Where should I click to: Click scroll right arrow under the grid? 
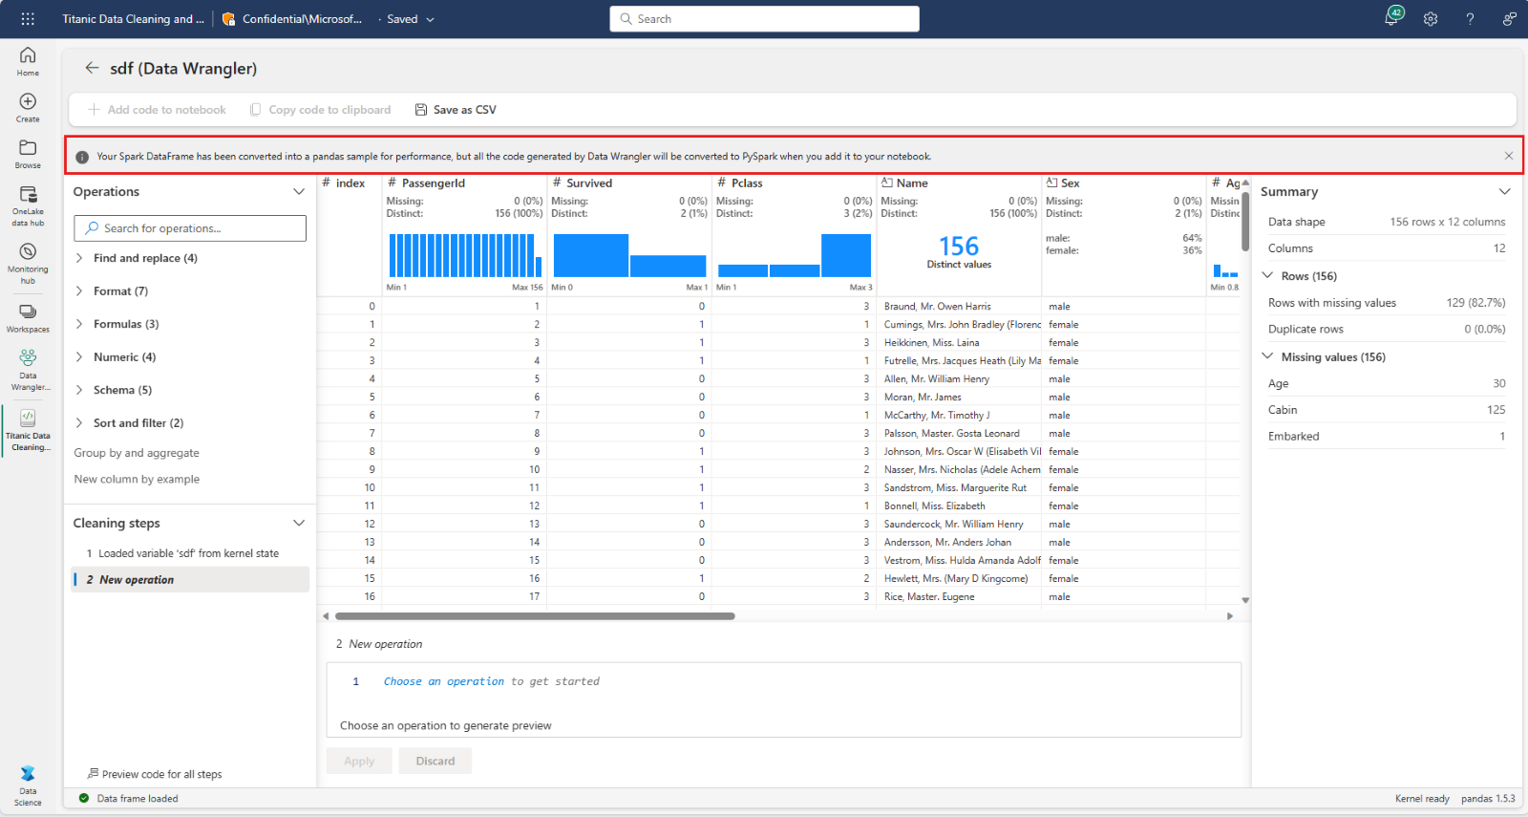pos(1230,616)
